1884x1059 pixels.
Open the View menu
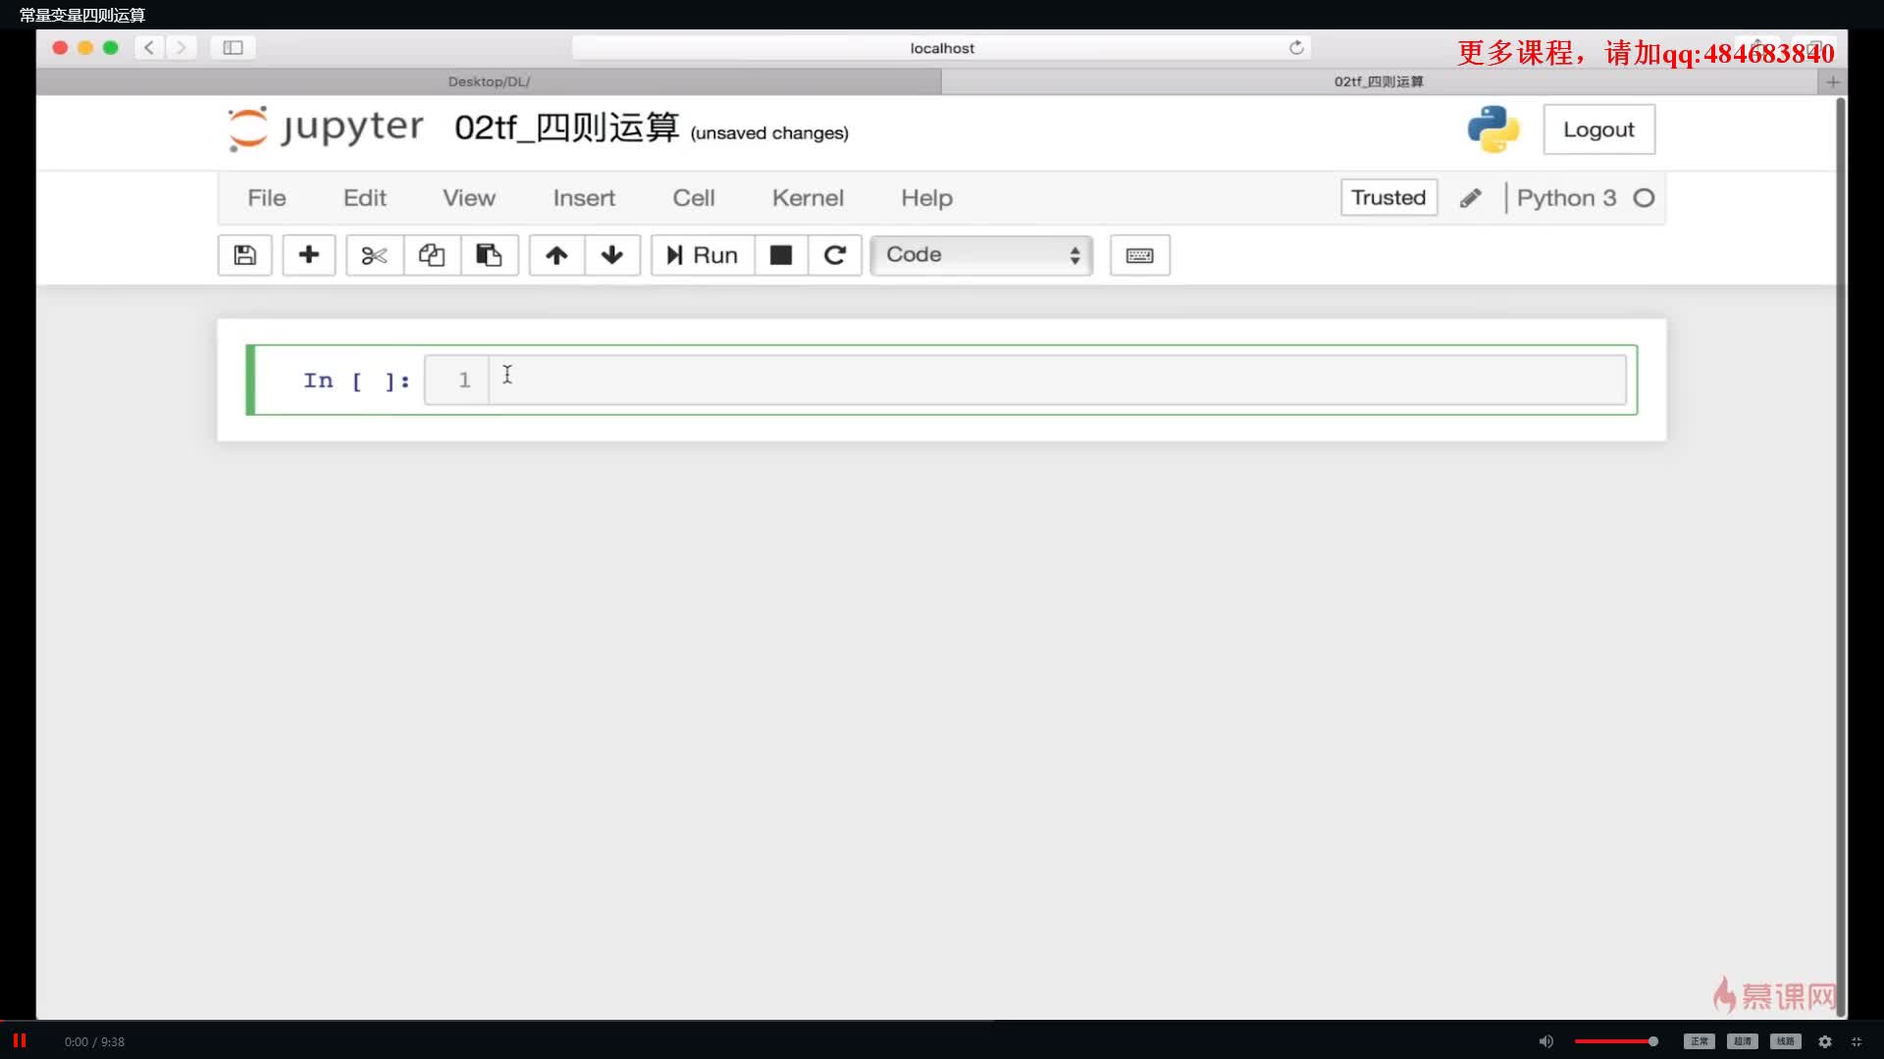(469, 198)
